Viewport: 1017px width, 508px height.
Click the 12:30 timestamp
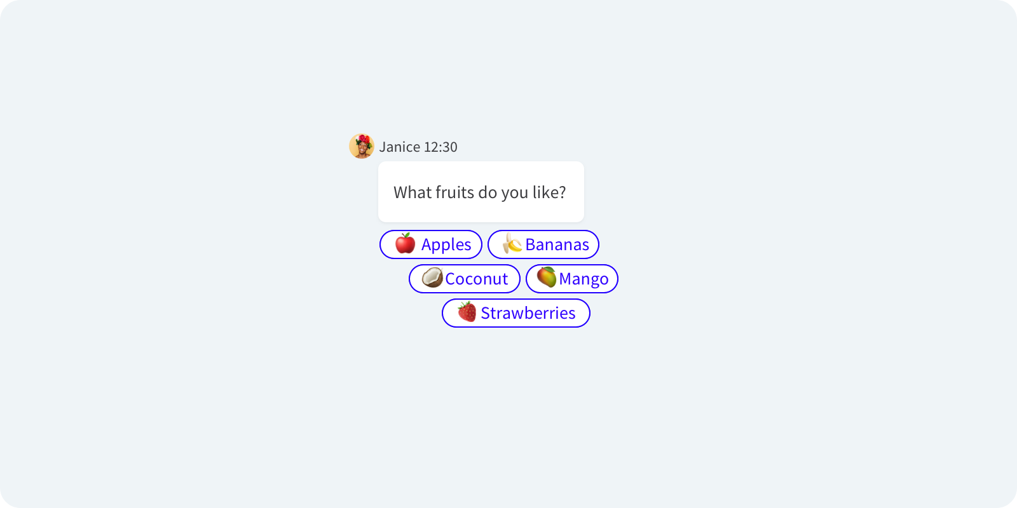pyautogui.click(x=440, y=147)
